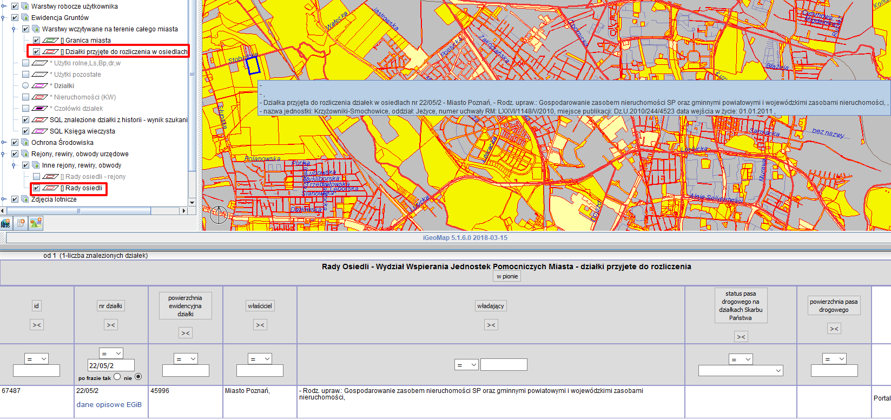
Task: Click the add-notes layer icon beside WMS
Action: [x=21, y=223]
